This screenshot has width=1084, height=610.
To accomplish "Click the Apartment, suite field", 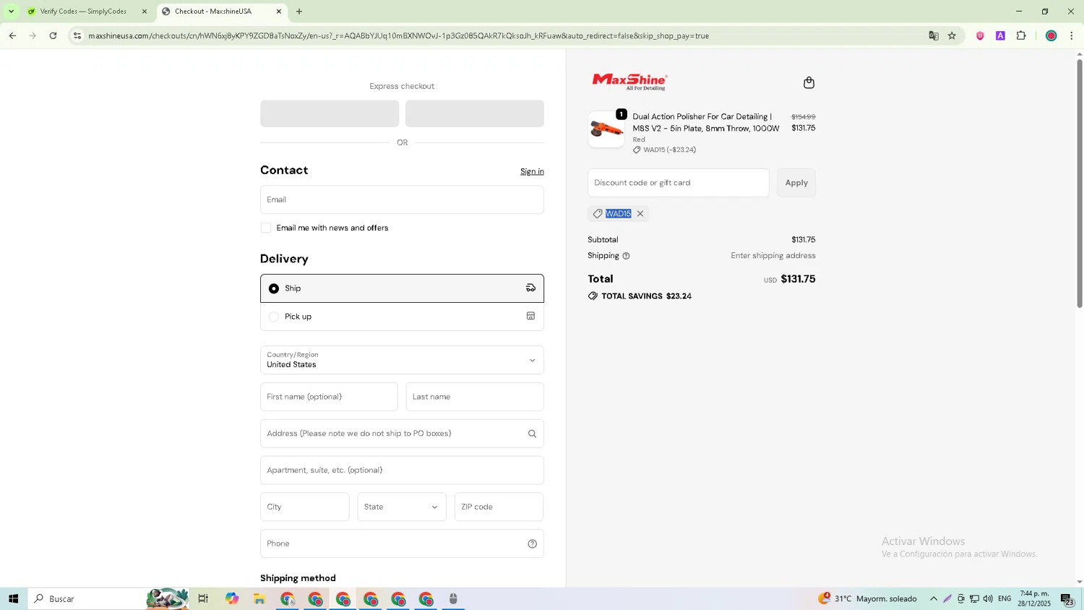I will (402, 471).
